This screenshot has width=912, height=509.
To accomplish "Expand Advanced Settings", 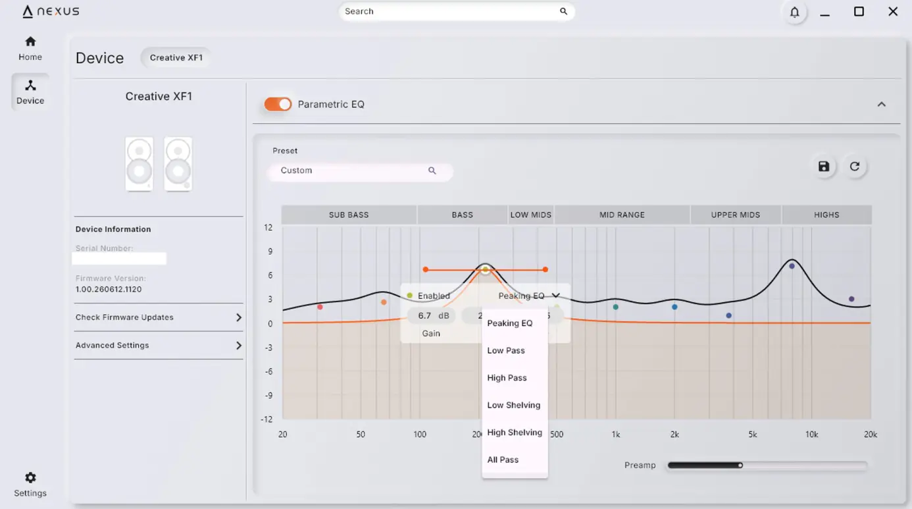I will tap(159, 345).
